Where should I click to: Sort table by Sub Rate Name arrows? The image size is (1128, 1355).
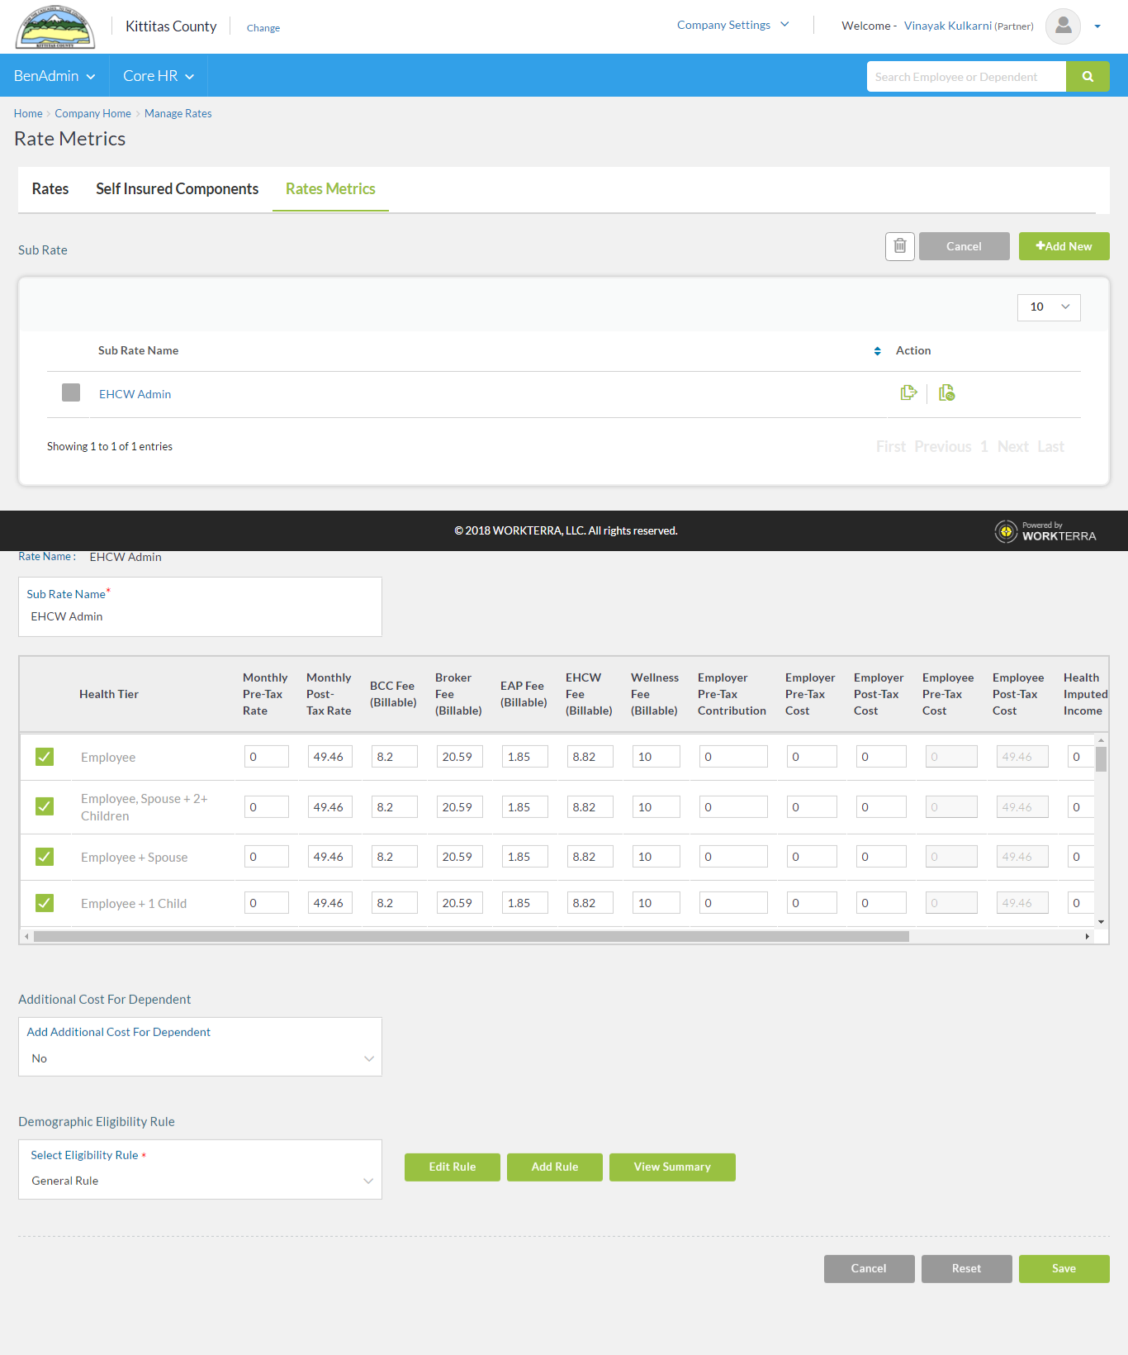pos(877,351)
